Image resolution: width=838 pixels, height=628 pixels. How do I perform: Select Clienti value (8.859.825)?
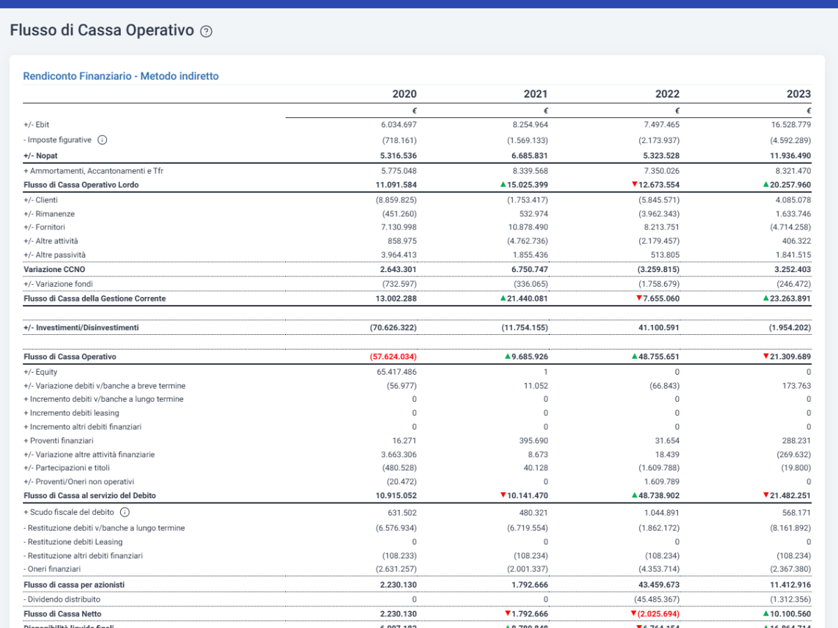pos(395,200)
